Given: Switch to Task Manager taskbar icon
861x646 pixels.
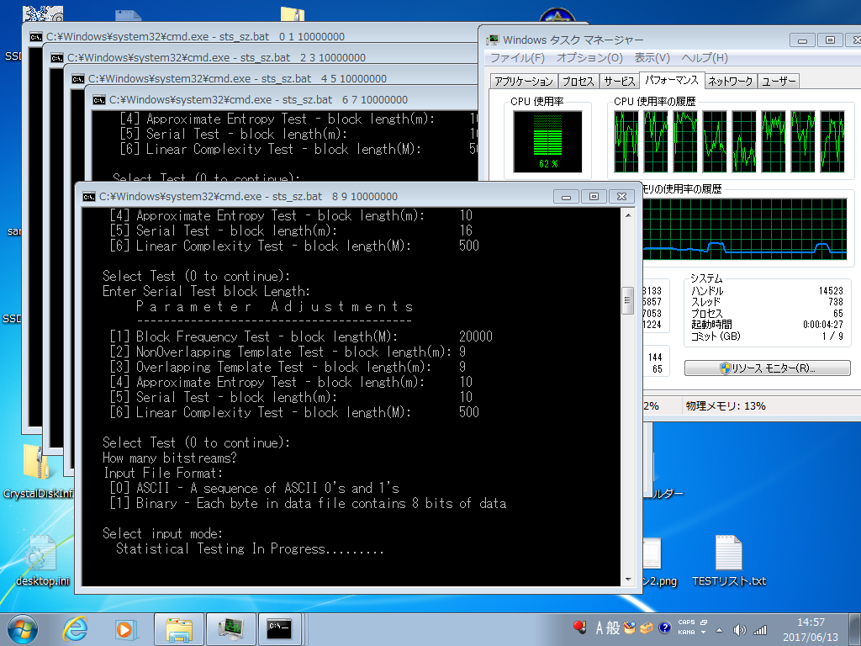Looking at the screenshot, I should (230, 628).
